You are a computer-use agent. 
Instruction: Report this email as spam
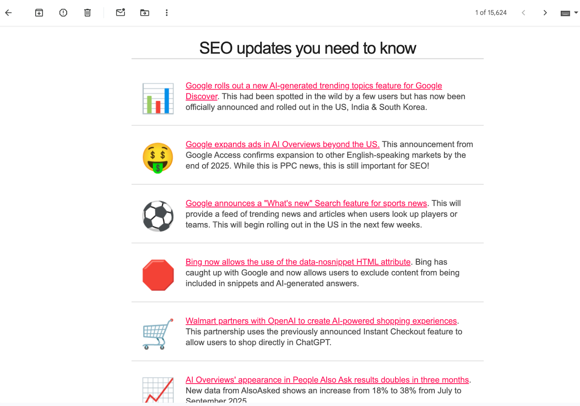click(x=63, y=13)
